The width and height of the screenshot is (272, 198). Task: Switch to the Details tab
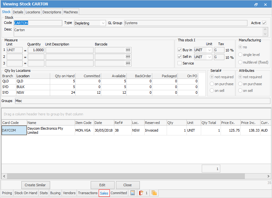tap(18, 12)
